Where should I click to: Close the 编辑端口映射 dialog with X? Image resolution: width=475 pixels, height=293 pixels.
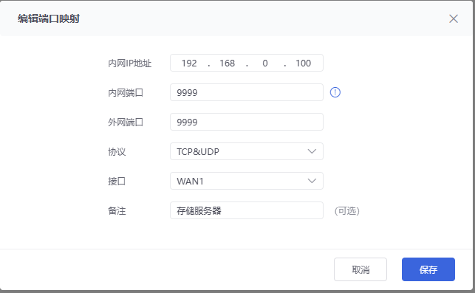click(453, 18)
